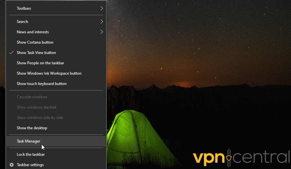The width and height of the screenshot is (291, 169).
Task: Toggle Show Windows Ink Workspace button
Action: tap(56, 73)
